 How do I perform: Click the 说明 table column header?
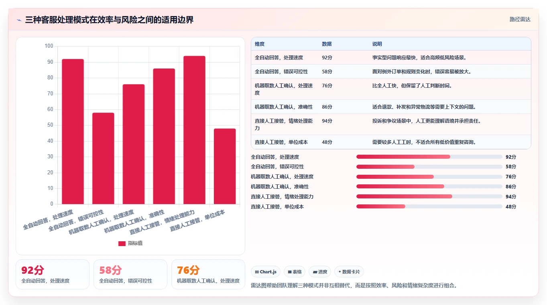point(377,44)
